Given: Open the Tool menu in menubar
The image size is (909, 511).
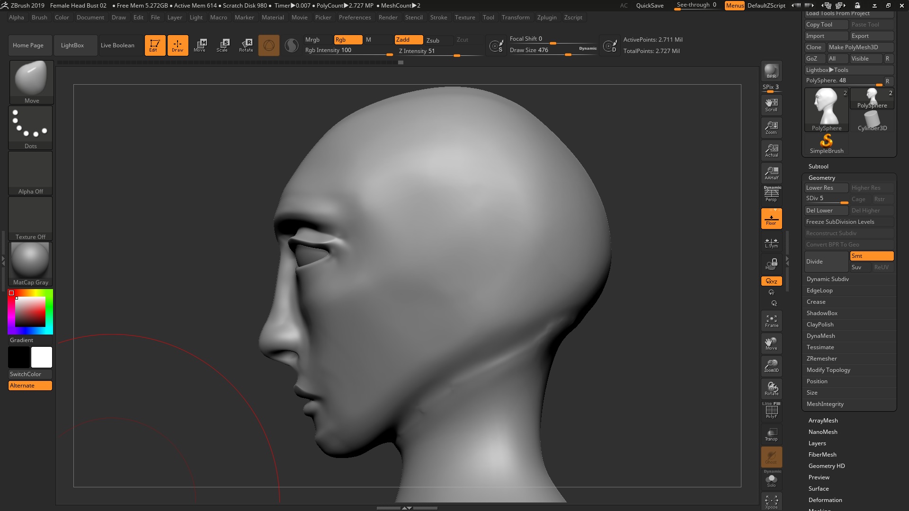Looking at the screenshot, I should [x=488, y=17].
